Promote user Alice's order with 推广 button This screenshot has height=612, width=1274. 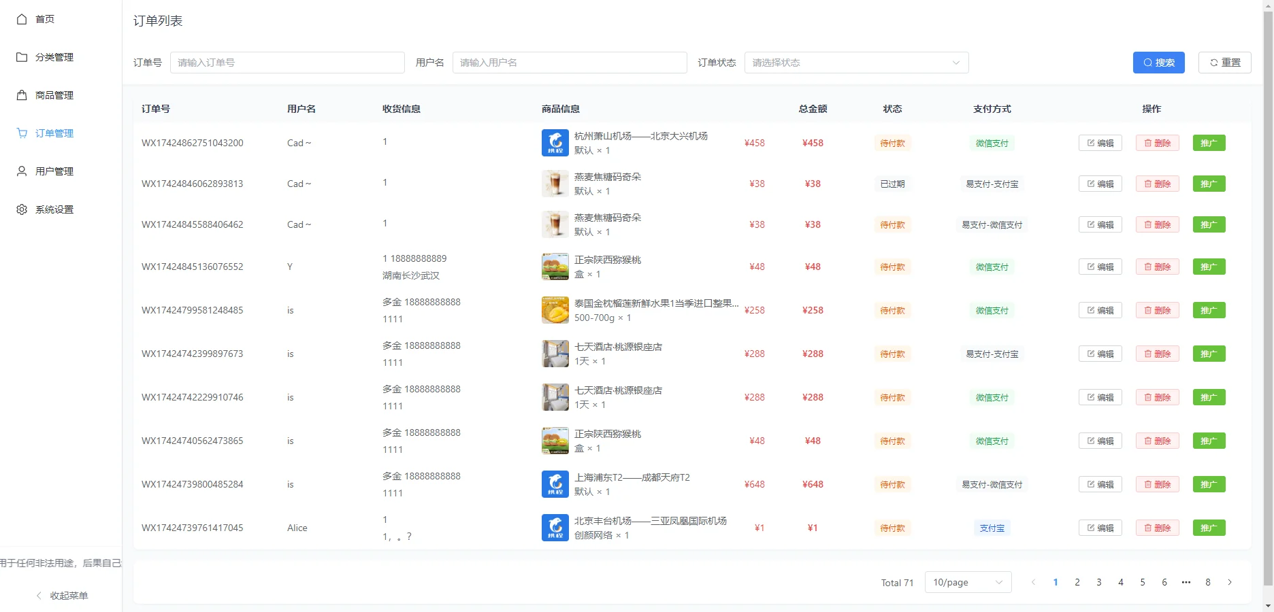click(x=1209, y=528)
